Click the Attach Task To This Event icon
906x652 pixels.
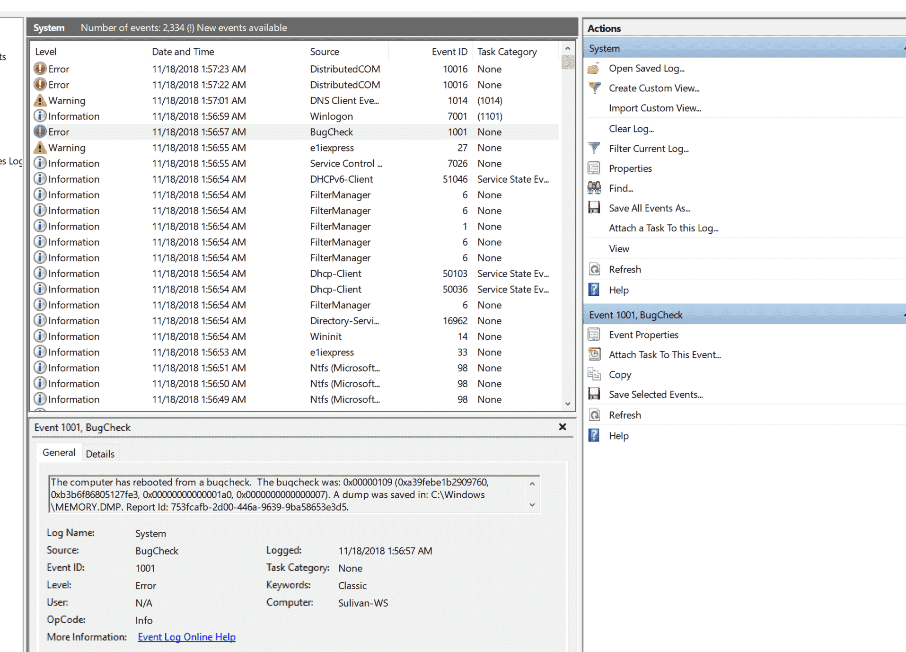click(594, 355)
